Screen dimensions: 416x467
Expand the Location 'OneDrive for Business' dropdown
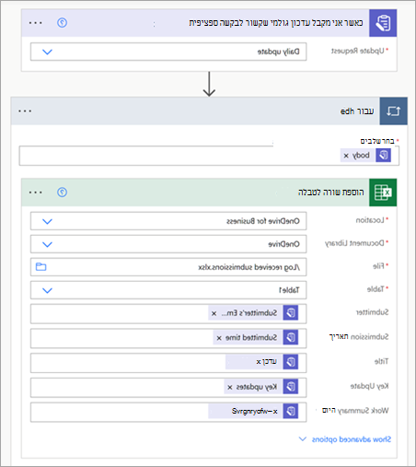(47, 221)
